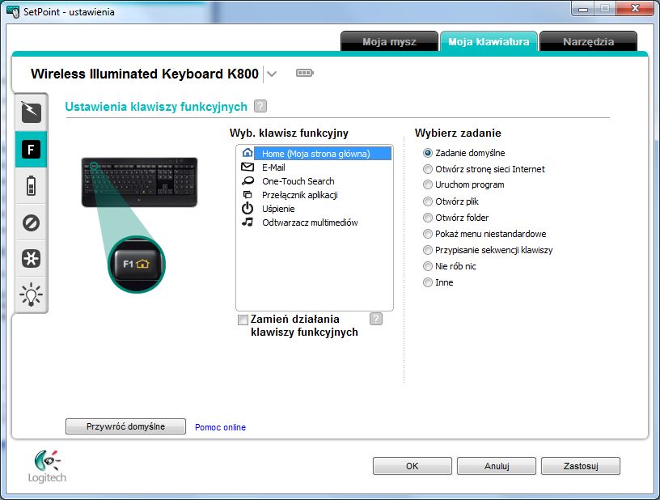Apply changes with Zastosuj button
Viewport: 660px width, 500px height.
pyautogui.click(x=581, y=466)
